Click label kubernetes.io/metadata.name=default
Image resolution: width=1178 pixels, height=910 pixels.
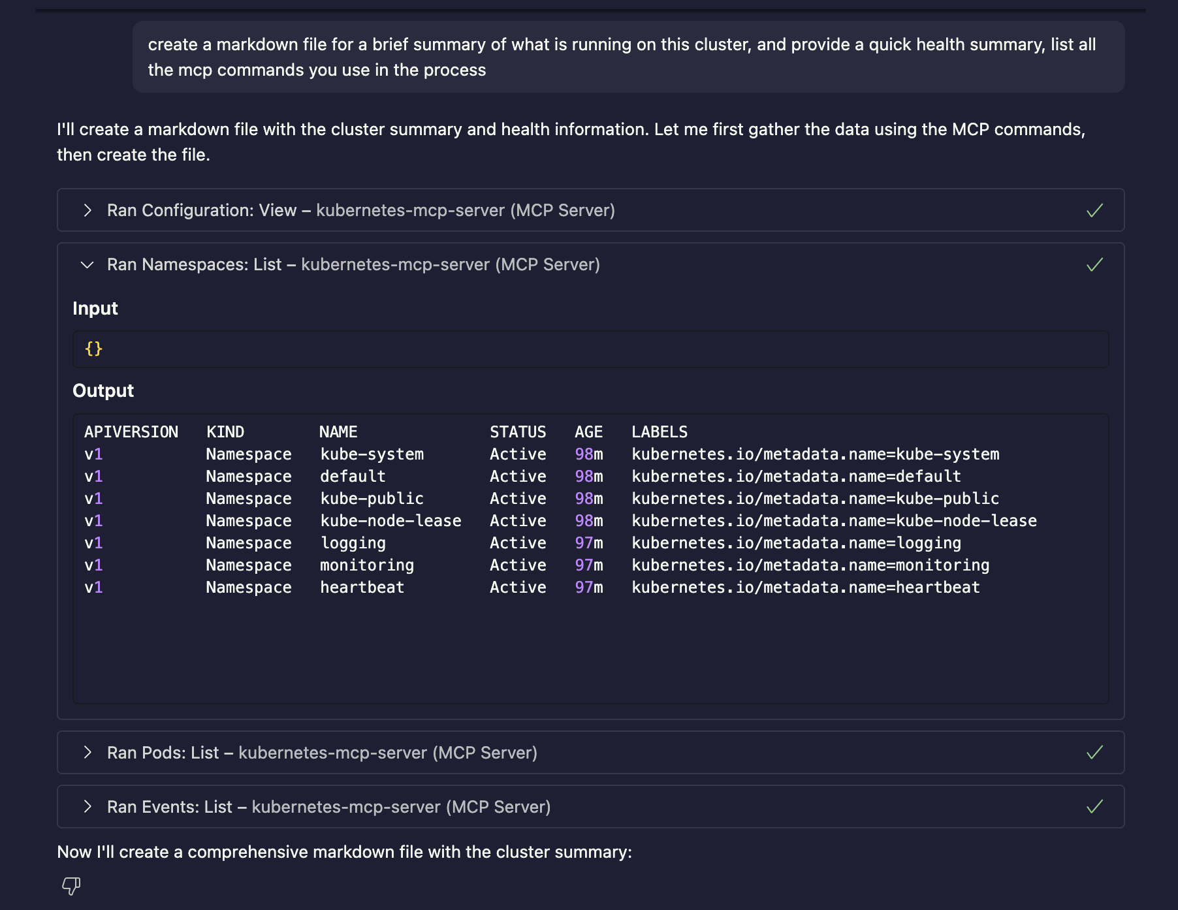tap(797, 477)
